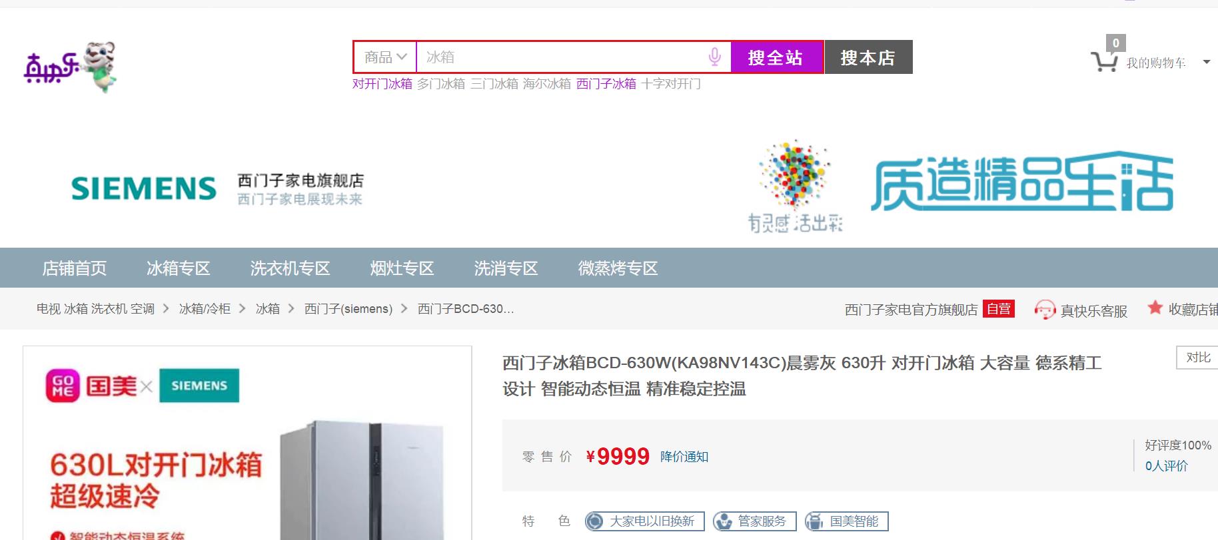Click the red star favorite store icon
Image resolution: width=1218 pixels, height=540 pixels.
click(1155, 308)
